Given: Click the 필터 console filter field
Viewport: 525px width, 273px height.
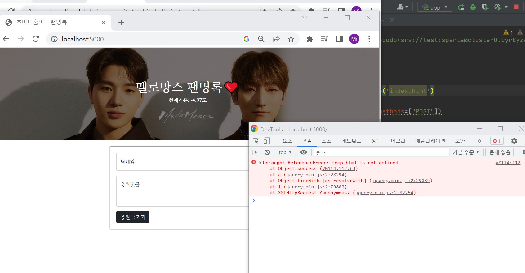Looking at the screenshot, I should 382,152.
